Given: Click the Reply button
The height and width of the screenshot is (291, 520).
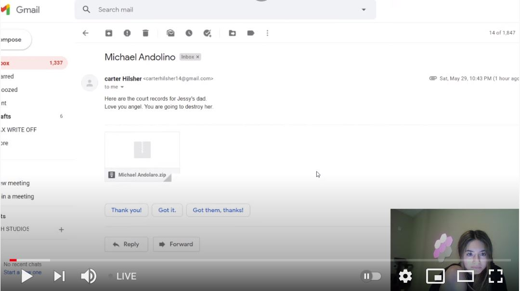Looking at the screenshot, I should coord(126,244).
